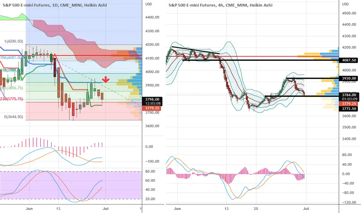Viewport: 361px width, 213px height.
Task: Click 60.00 on the 1D stochastic axis
Action: (x=150, y=180)
